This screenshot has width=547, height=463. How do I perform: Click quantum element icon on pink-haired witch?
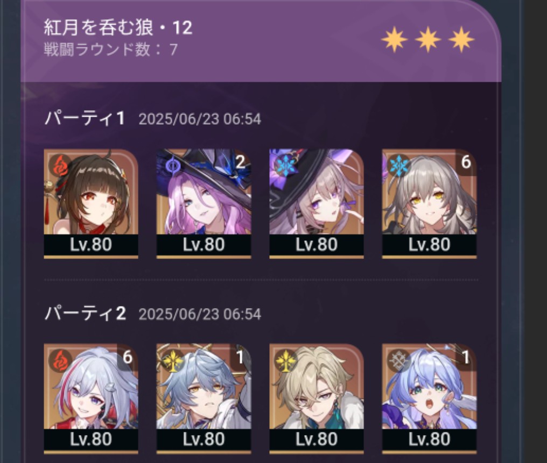(173, 166)
